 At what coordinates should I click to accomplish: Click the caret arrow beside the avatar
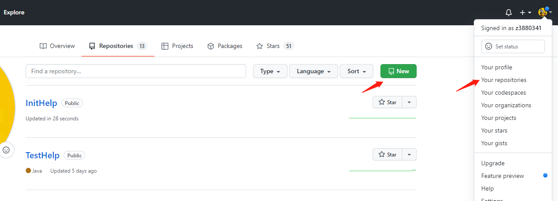pyautogui.click(x=551, y=13)
